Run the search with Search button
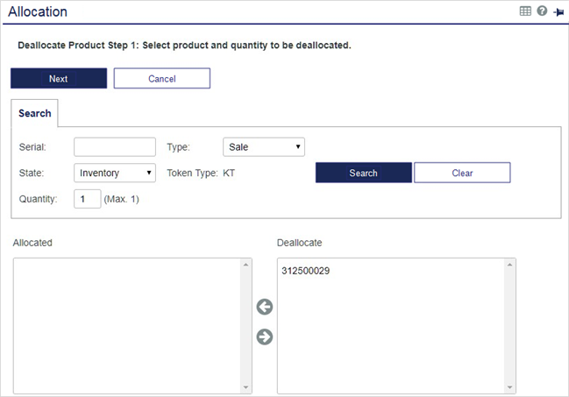Image resolution: width=569 pixels, height=397 pixels. pyautogui.click(x=363, y=173)
